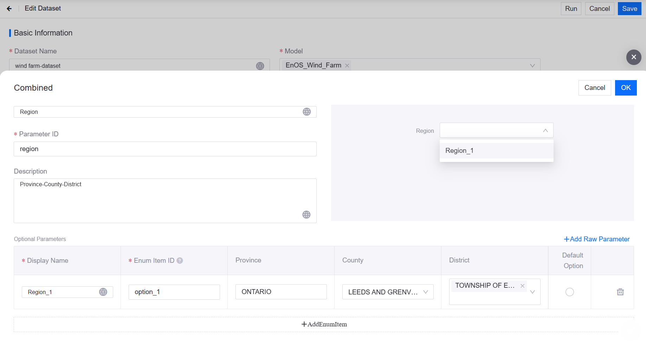This screenshot has height=345, width=646.
Task: Delete the Region_1 enum row with trash icon
Action: point(620,292)
